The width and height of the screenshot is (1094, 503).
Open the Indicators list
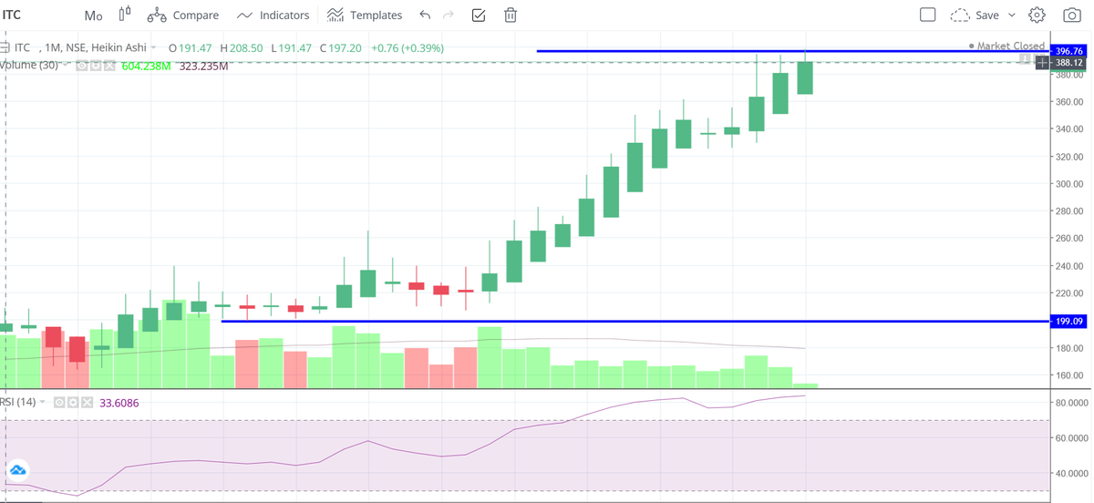click(273, 15)
